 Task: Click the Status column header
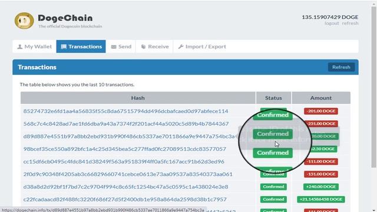coord(273,98)
